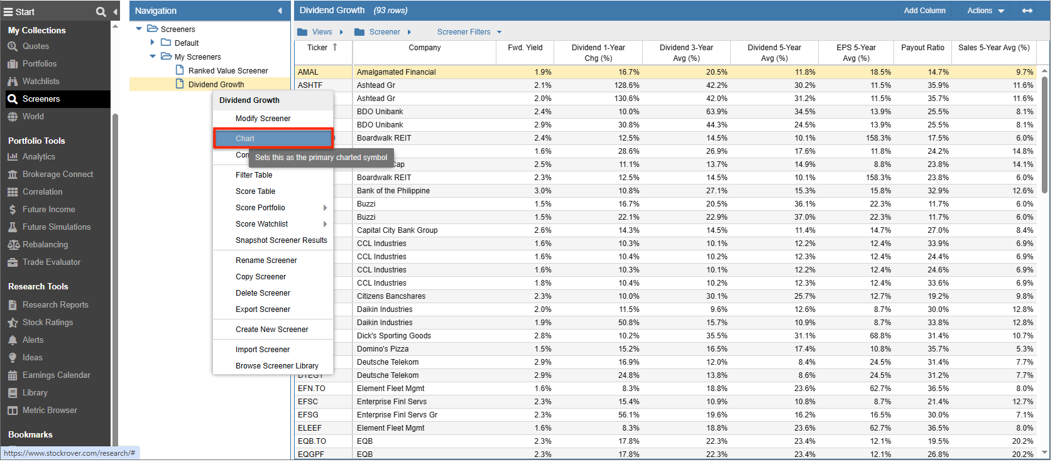Open Ideas section
1055x462 pixels.
(x=32, y=357)
